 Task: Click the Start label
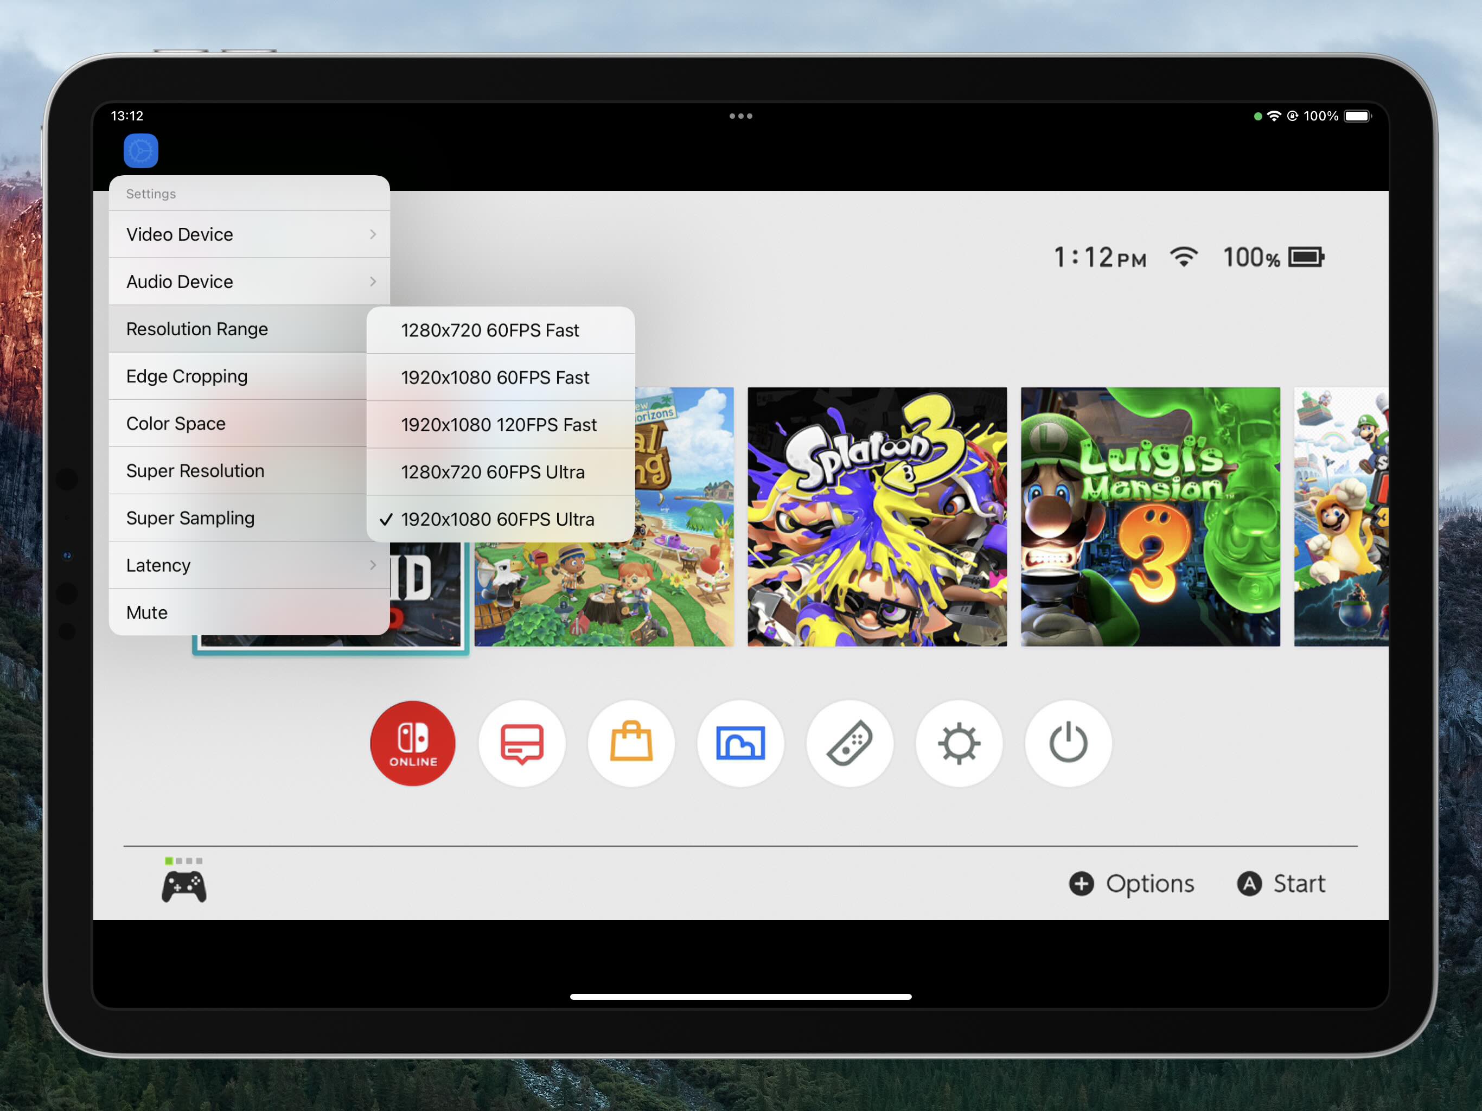pyautogui.click(x=1299, y=883)
